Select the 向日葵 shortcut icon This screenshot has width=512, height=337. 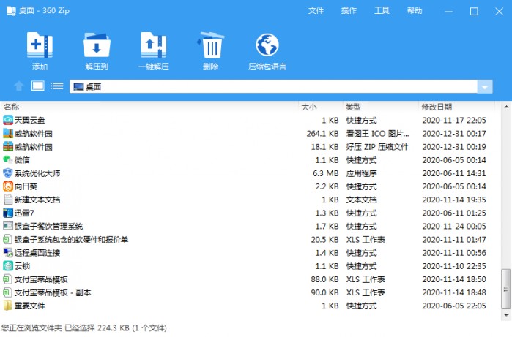point(8,186)
